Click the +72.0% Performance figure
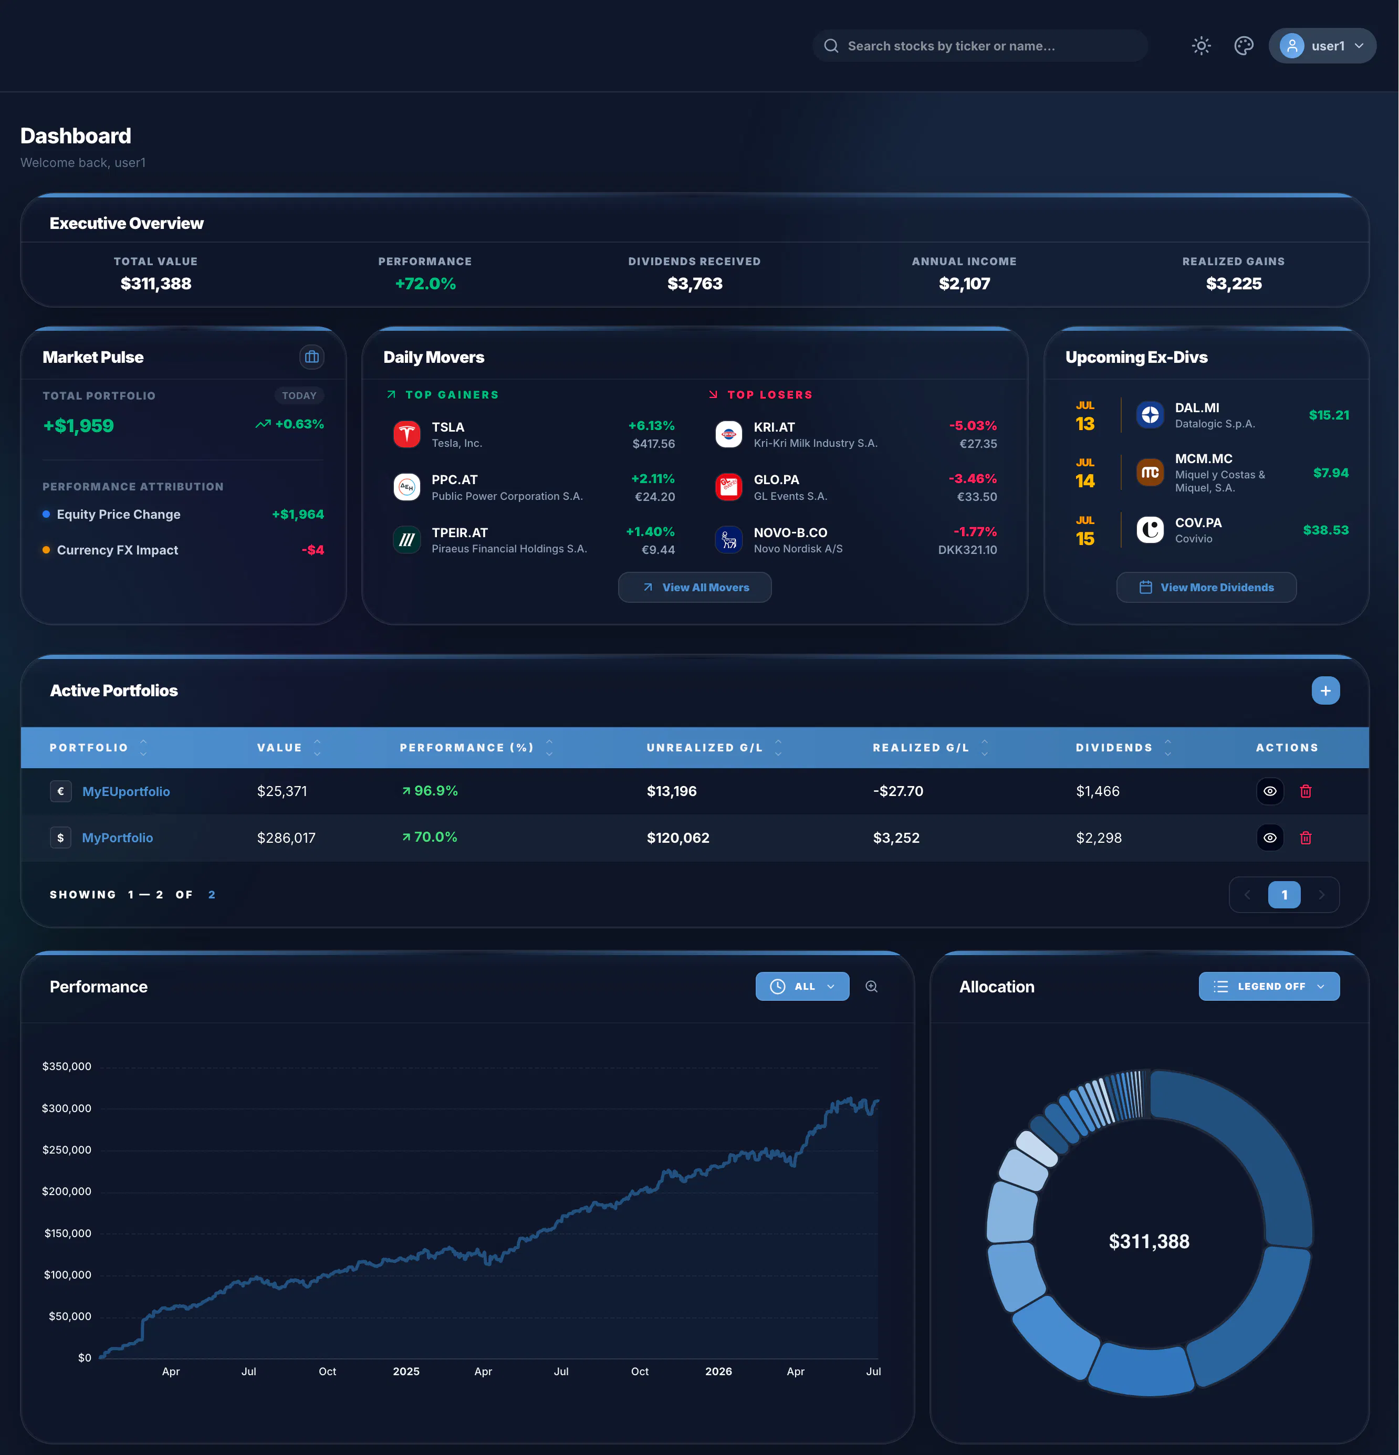1399x1455 pixels. [x=425, y=284]
